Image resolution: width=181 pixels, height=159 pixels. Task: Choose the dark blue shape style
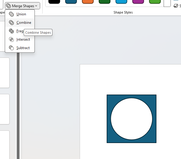[x=71, y=2]
